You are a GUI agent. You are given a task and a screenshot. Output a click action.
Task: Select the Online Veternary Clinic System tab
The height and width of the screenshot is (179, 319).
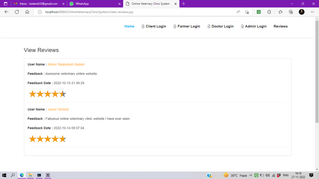(151, 4)
